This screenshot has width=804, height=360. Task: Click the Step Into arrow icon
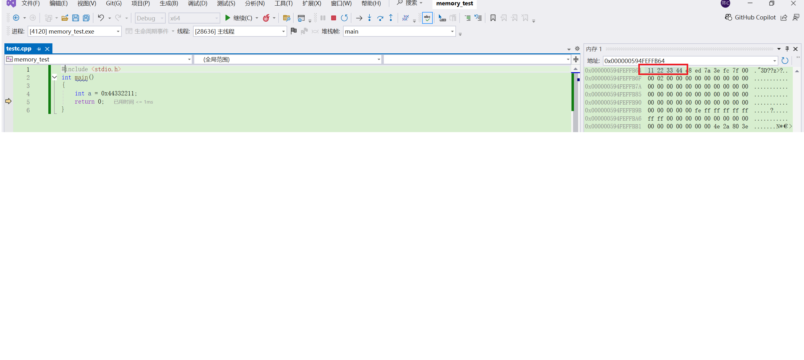pos(370,18)
